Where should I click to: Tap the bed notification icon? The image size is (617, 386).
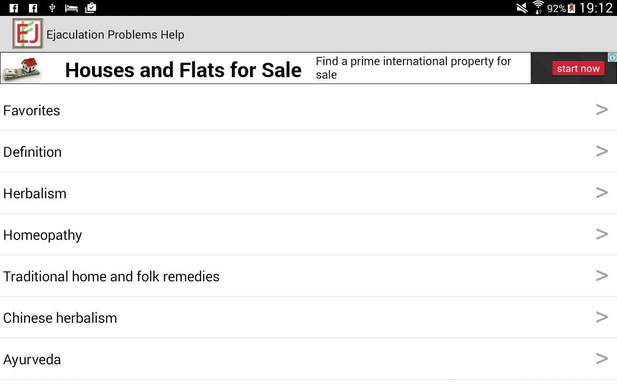coord(71,8)
